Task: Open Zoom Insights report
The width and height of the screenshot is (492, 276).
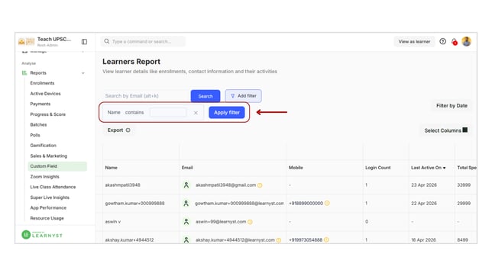Action: (44, 177)
